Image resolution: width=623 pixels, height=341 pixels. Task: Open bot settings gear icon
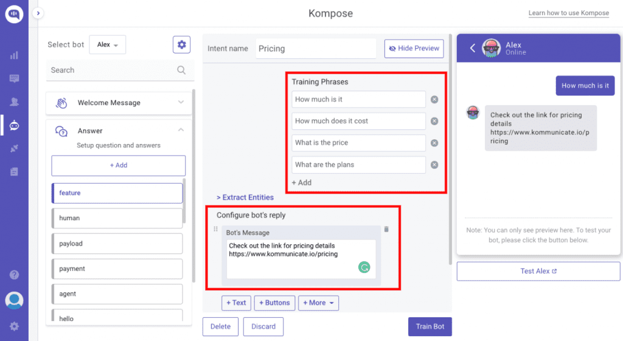pos(181,44)
